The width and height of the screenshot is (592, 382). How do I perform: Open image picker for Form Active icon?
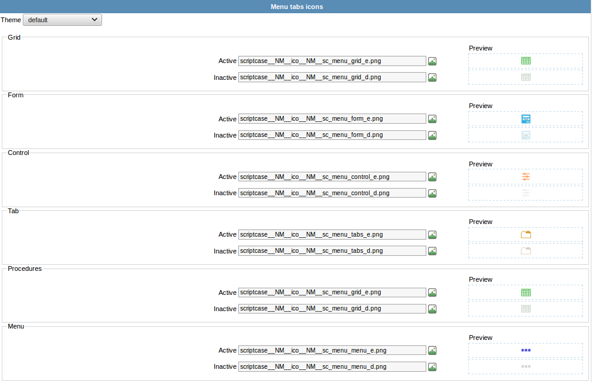tap(432, 119)
